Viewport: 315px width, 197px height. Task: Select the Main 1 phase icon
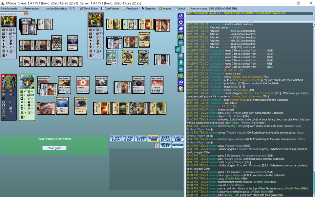(180, 37)
